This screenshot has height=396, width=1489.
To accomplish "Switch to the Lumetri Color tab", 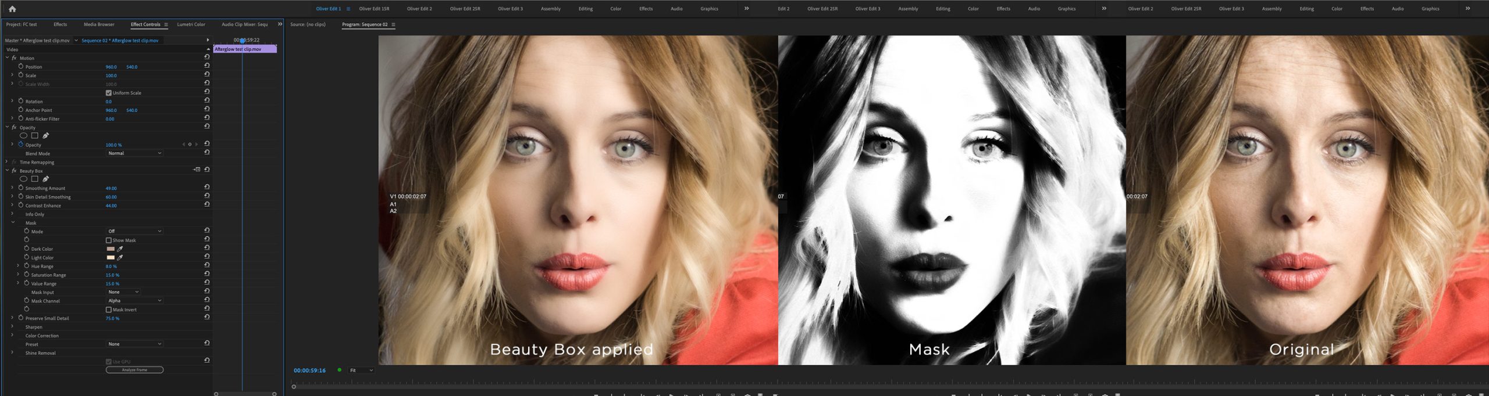I will (191, 24).
